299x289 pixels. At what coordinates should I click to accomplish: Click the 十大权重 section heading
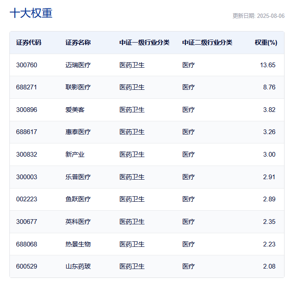click(x=31, y=13)
